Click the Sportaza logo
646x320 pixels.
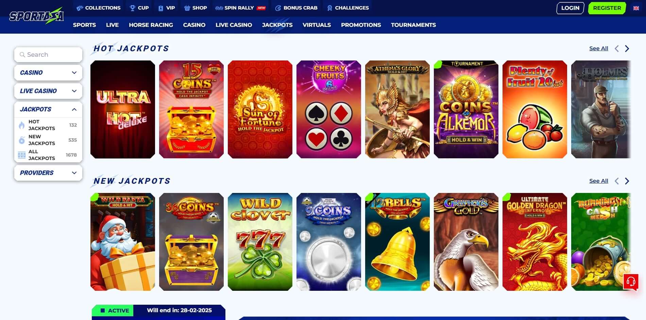36,16
